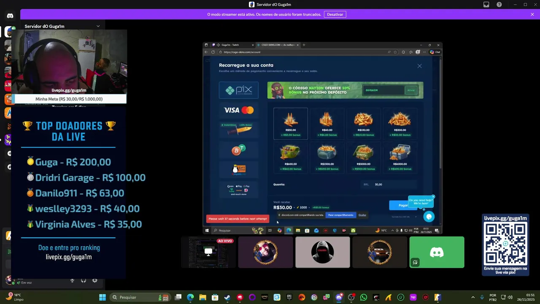The height and width of the screenshot is (304, 540).
Task: Show hidden system tray icons chevron
Action: [x=472, y=297]
